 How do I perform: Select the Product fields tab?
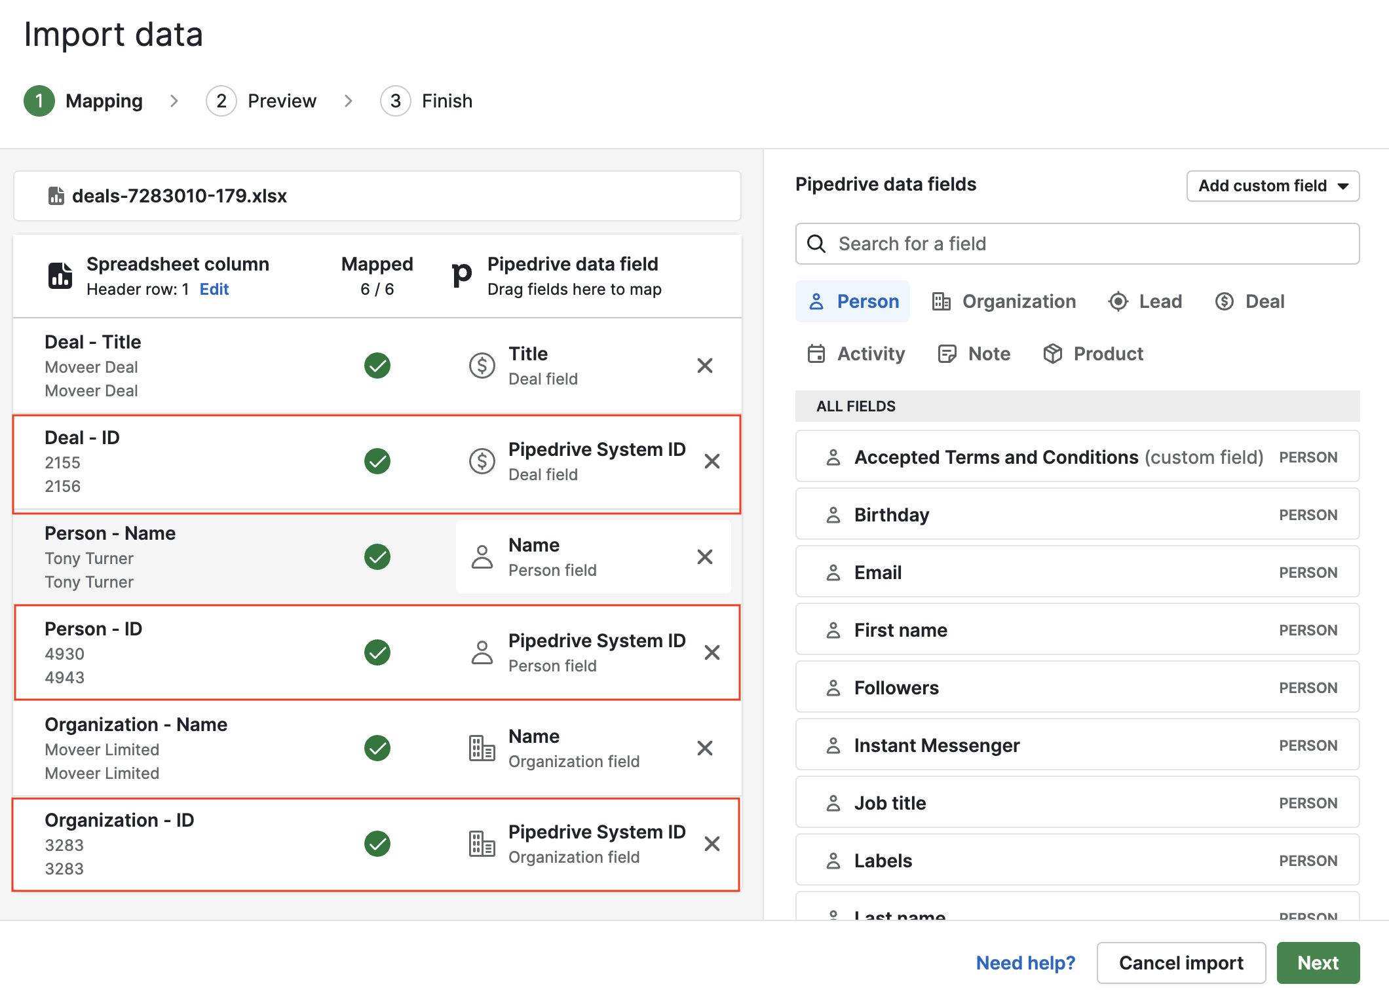(1093, 354)
